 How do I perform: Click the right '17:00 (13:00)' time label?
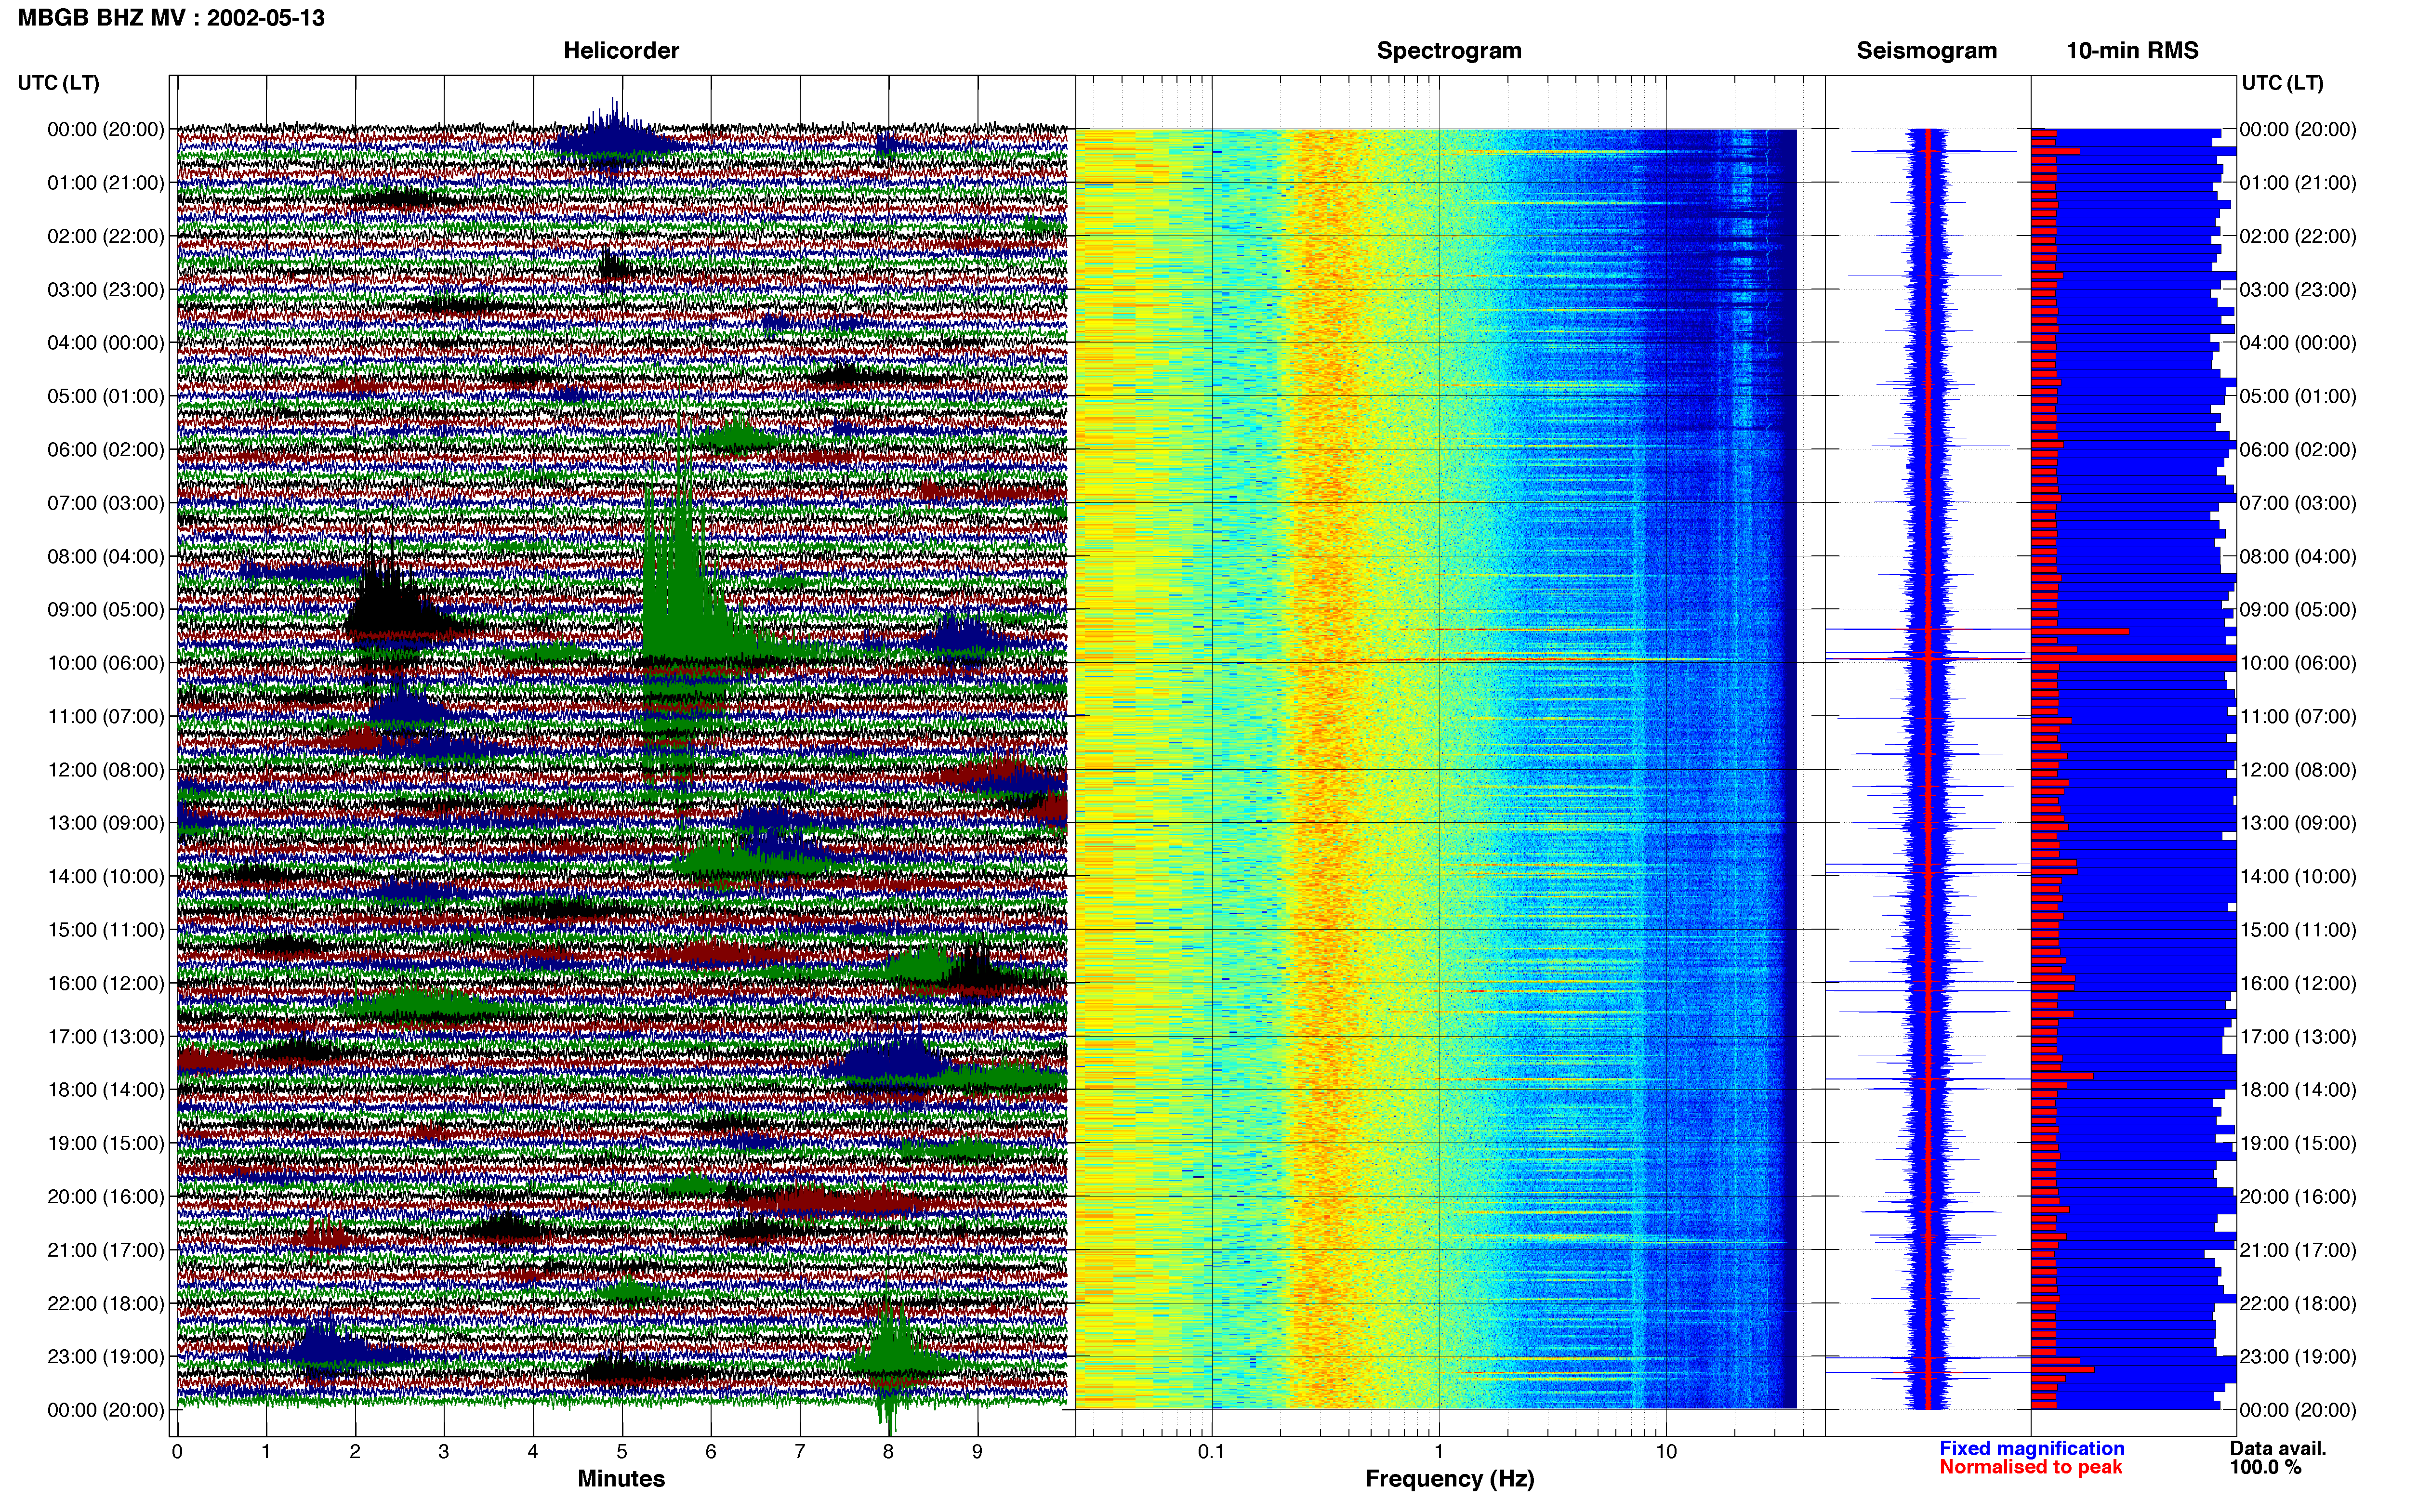coord(2298,1037)
